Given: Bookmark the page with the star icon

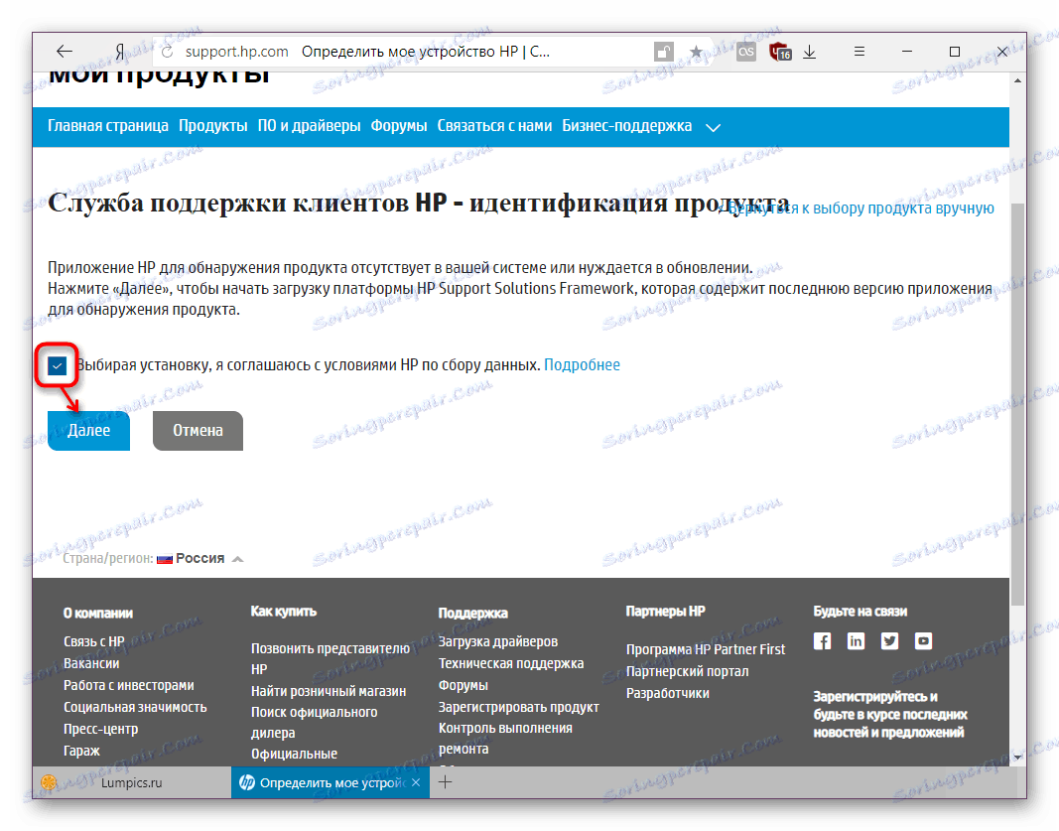Looking at the screenshot, I should click(697, 51).
